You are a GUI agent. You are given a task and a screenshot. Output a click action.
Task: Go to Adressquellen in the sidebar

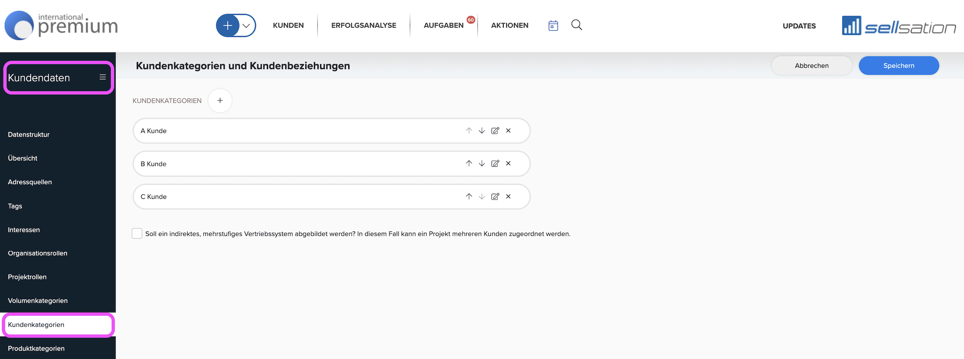tap(30, 182)
